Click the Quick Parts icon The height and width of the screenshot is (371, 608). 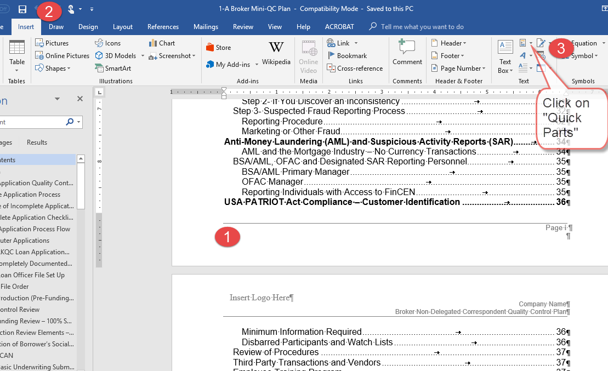(523, 43)
